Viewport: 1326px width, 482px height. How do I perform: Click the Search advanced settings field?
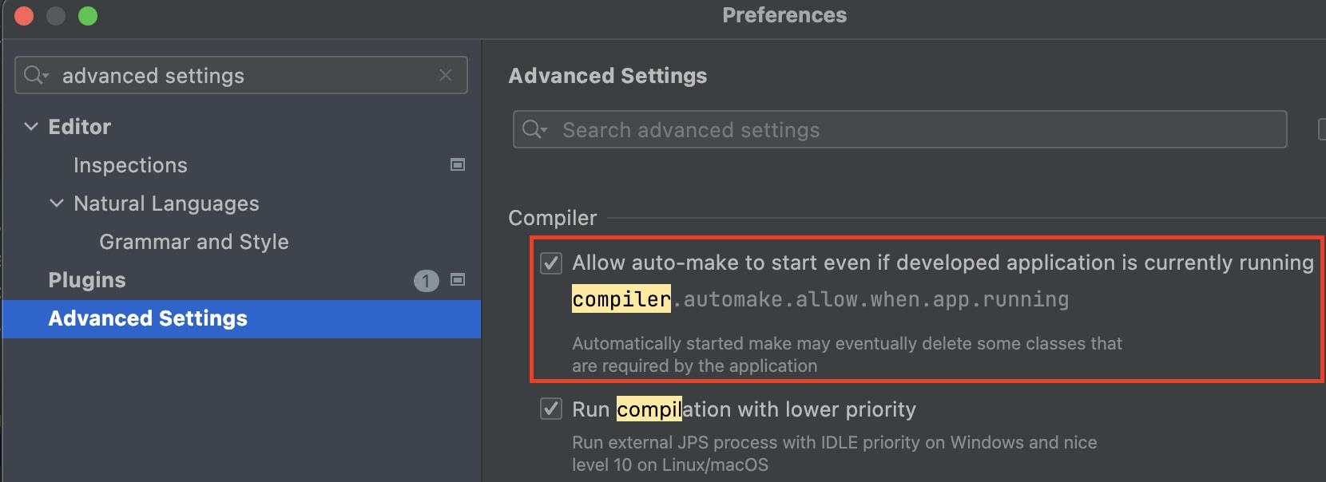tap(900, 129)
